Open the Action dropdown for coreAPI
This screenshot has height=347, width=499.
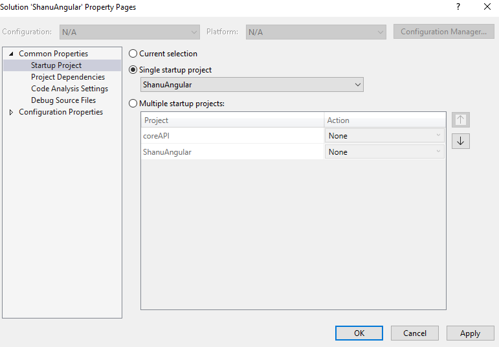point(384,136)
